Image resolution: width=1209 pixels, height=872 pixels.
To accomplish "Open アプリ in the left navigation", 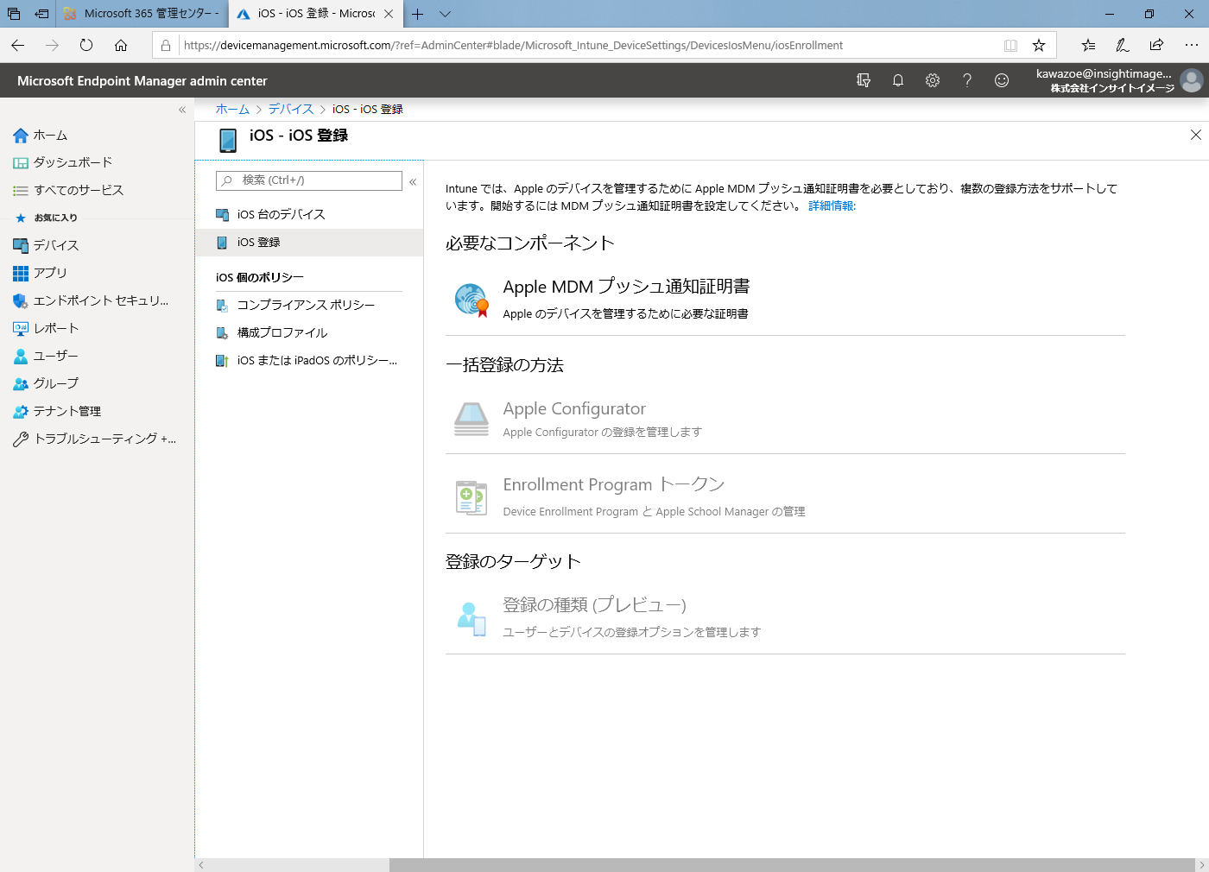I will click(50, 273).
